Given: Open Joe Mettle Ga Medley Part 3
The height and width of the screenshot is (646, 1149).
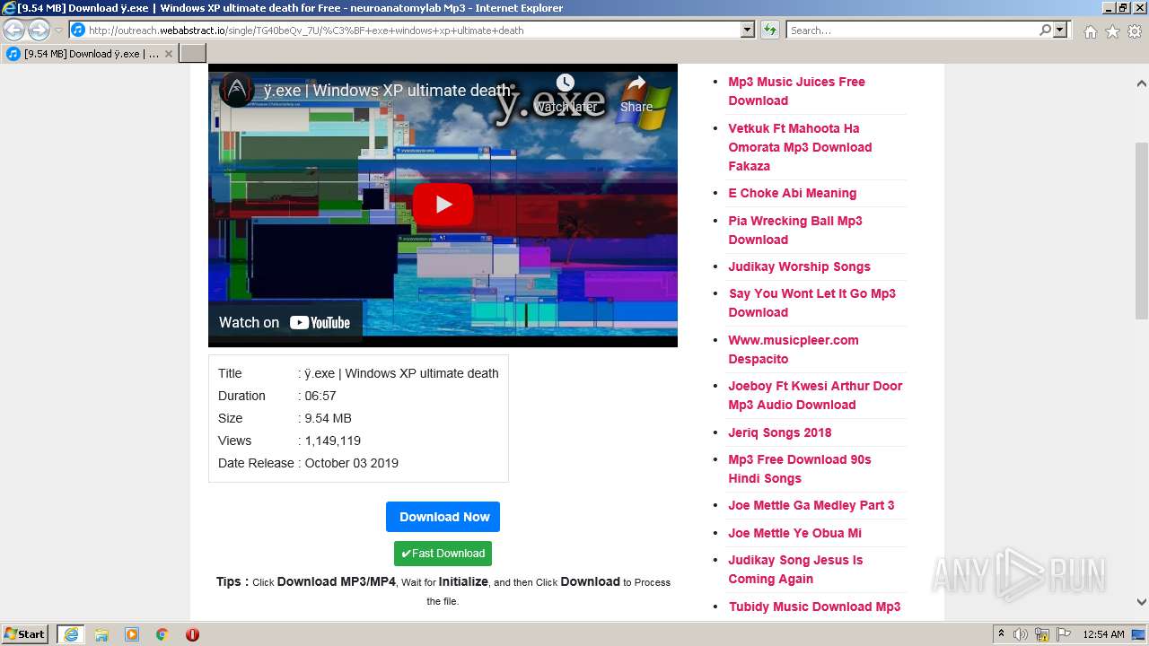Looking at the screenshot, I should [811, 505].
